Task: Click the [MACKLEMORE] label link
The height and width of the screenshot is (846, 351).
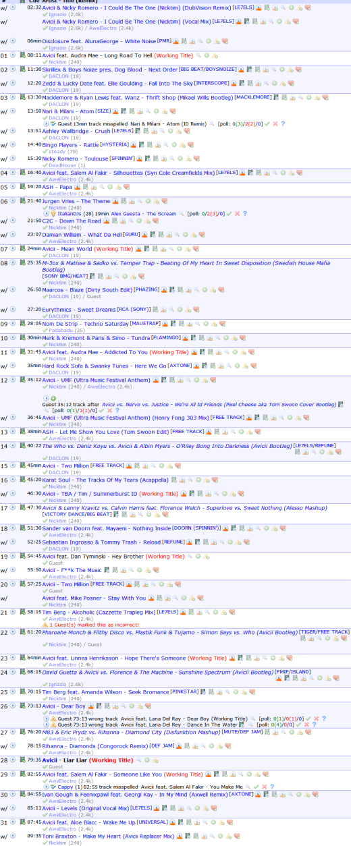Action: (x=253, y=97)
